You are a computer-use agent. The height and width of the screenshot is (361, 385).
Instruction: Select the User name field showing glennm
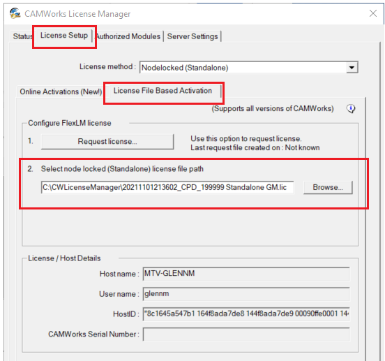click(246, 294)
